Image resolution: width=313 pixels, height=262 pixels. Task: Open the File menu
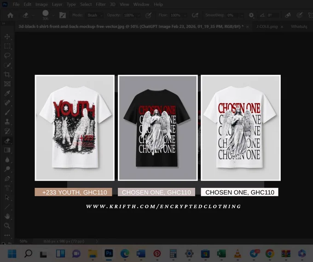[16, 5]
